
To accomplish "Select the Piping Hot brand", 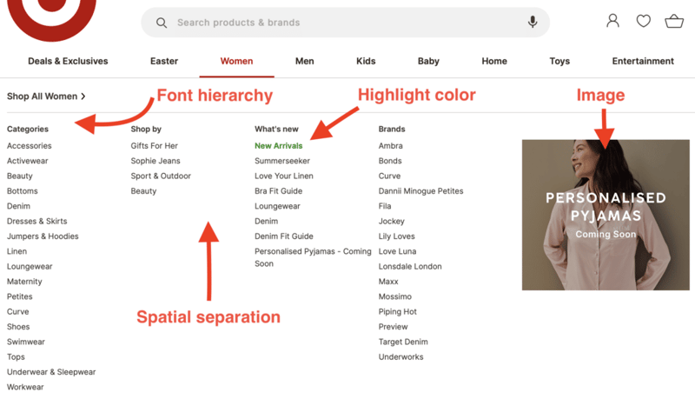I will tap(398, 312).
